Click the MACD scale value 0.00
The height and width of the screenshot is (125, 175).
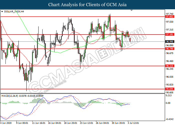click(x=168, y=103)
